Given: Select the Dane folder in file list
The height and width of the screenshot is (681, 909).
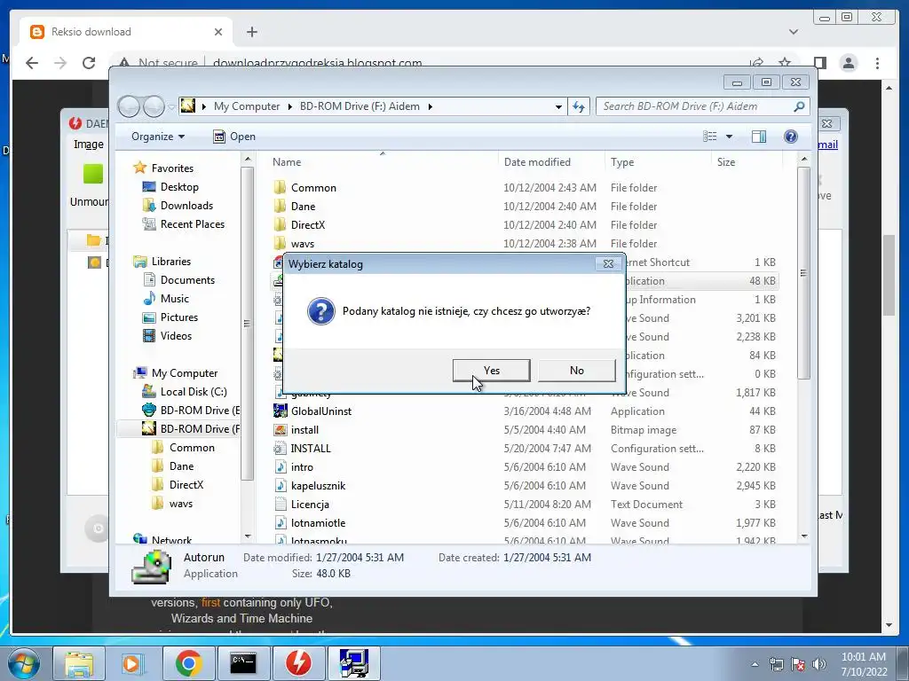Looking at the screenshot, I should (303, 206).
